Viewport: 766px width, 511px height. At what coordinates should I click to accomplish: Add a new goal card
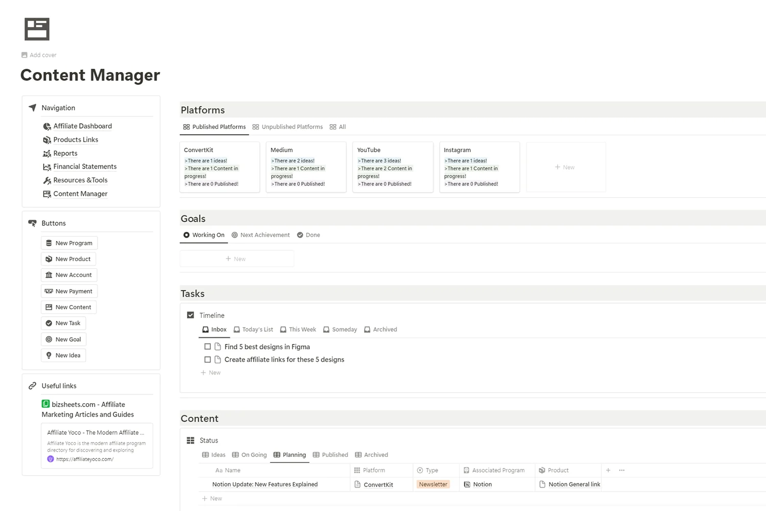click(236, 259)
